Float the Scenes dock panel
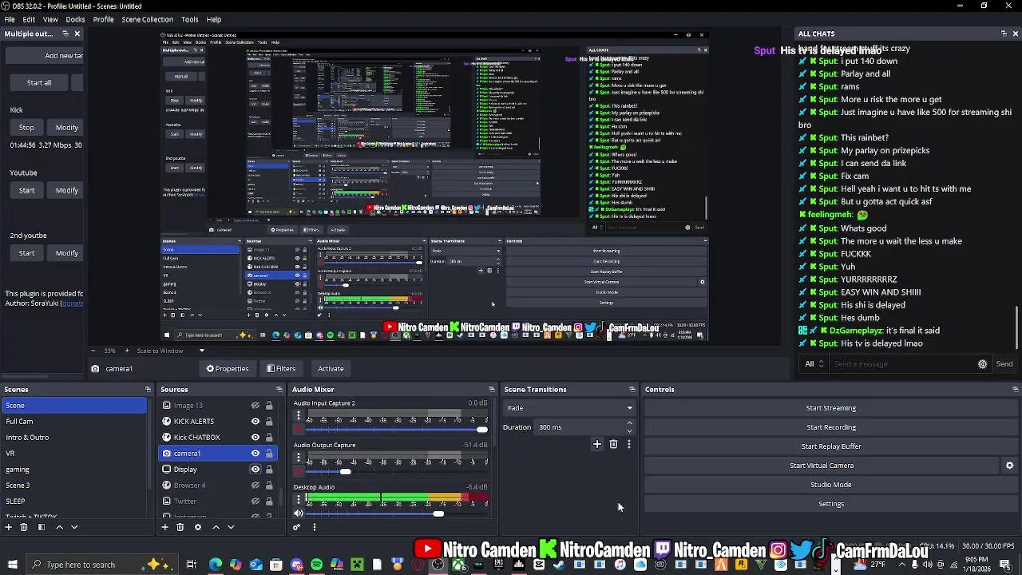The height and width of the screenshot is (575, 1022). 148,390
